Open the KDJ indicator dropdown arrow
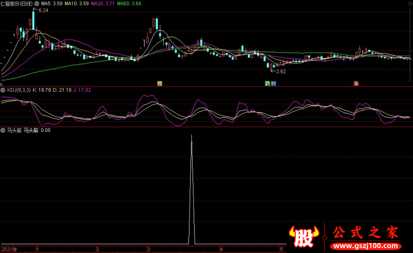Image resolution: width=413 pixels, height=253 pixels. (x=3, y=90)
